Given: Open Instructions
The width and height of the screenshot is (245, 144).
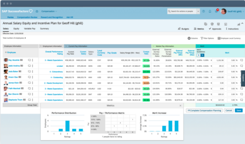Looking at the screenshot, I should point(232,29).
